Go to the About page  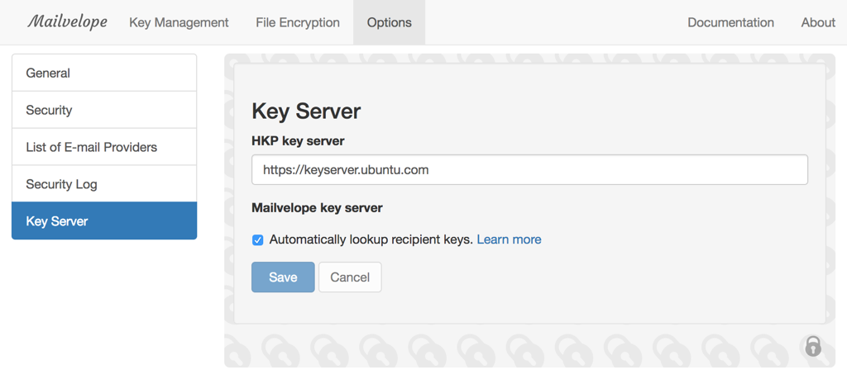pyautogui.click(x=817, y=22)
